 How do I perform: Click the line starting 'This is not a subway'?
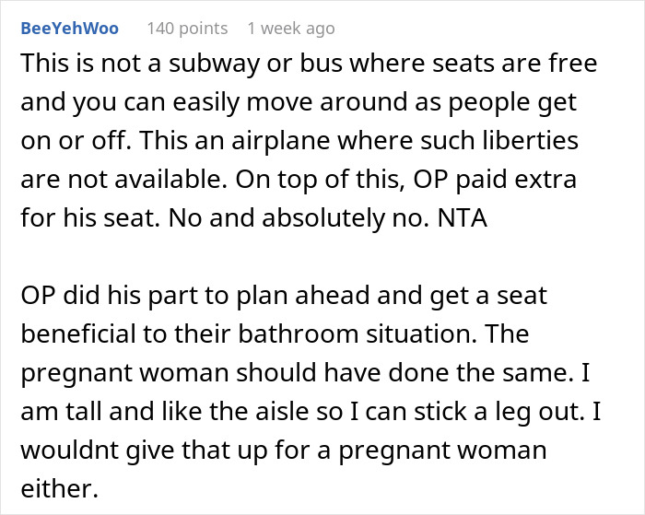tap(309, 64)
